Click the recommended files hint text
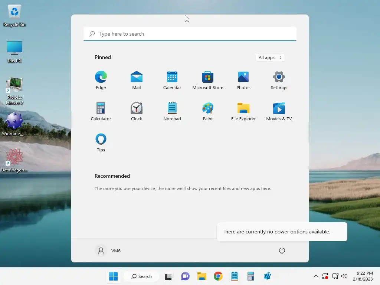Image resolution: width=380 pixels, height=285 pixels. coord(183,189)
